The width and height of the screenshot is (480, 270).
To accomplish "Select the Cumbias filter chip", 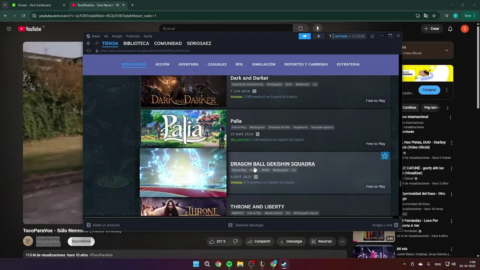I will click(409, 108).
